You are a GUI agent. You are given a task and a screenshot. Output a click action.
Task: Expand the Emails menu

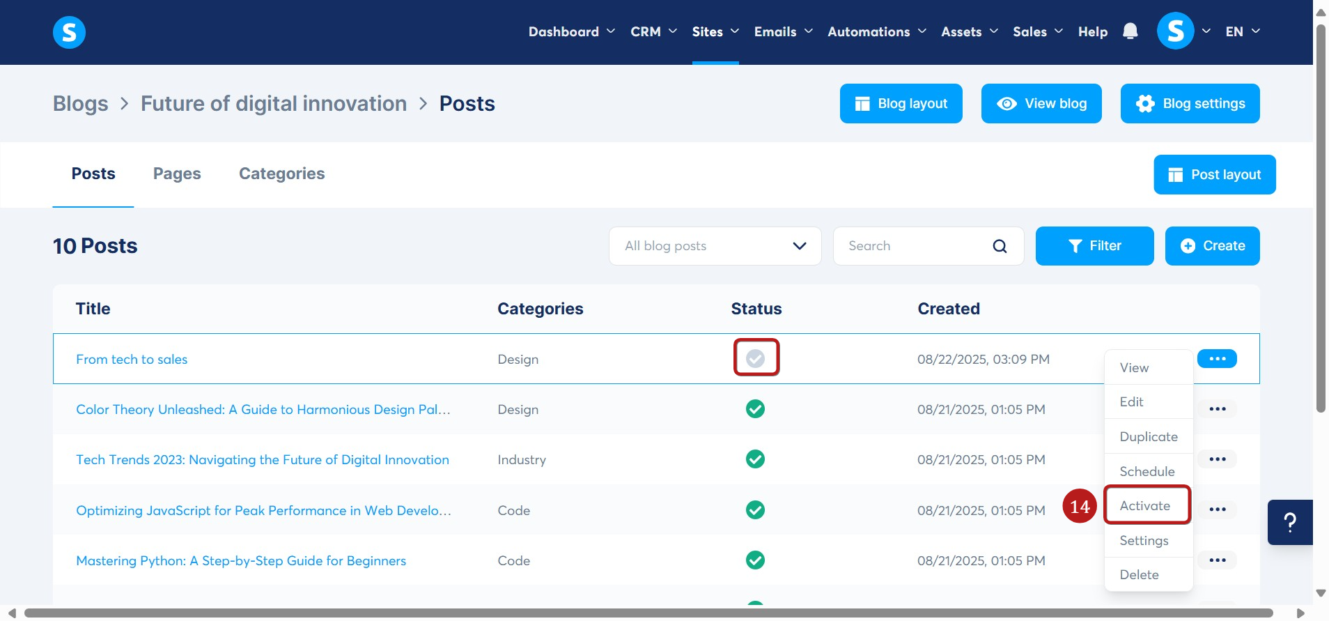click(784, 31)
